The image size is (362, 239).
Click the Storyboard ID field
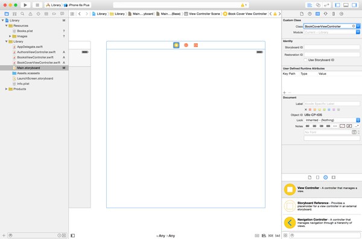pos(332,47)
